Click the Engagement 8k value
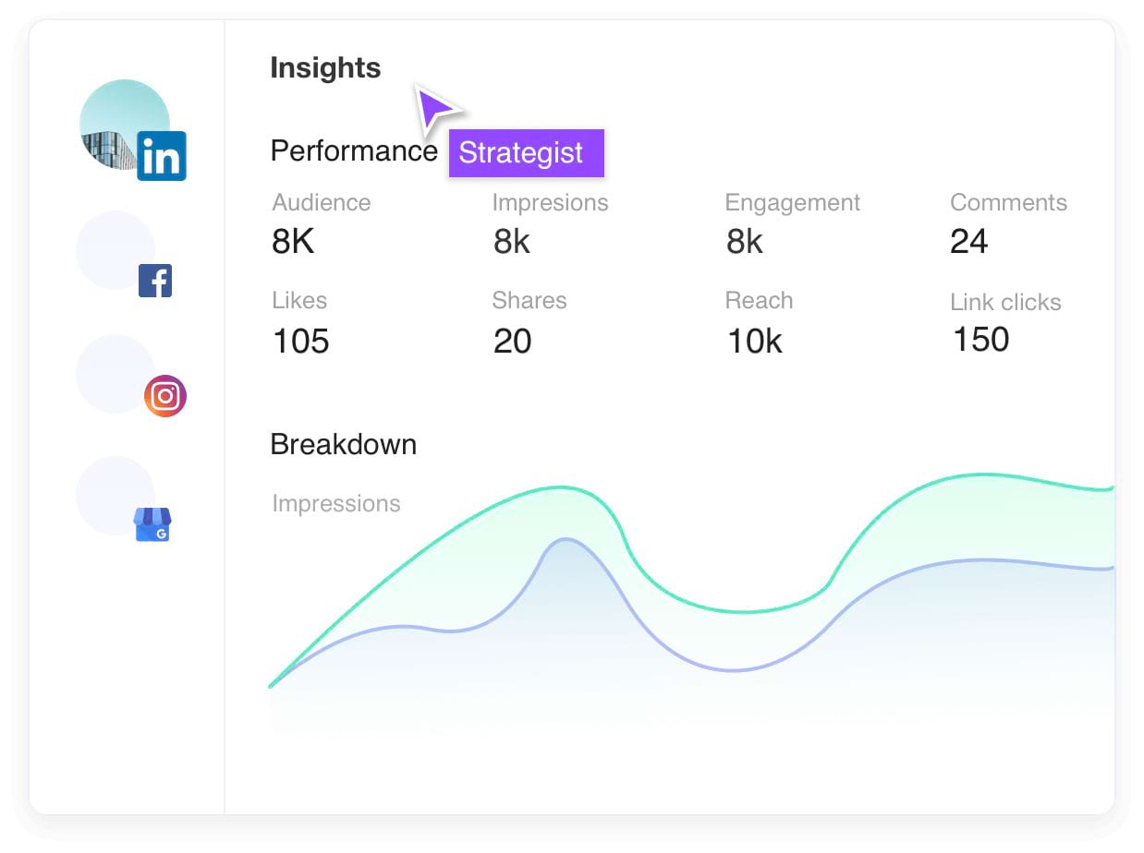 click(x=744, y=241)
